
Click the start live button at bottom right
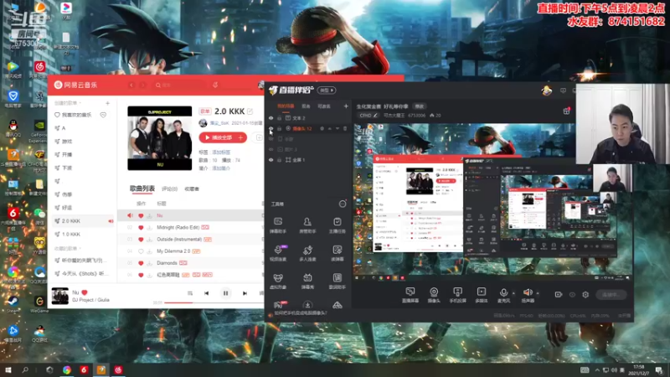click(611, 295)
